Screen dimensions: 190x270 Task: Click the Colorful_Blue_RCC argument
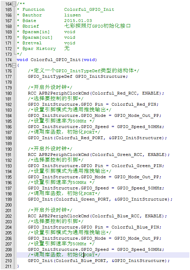(115, 216)
